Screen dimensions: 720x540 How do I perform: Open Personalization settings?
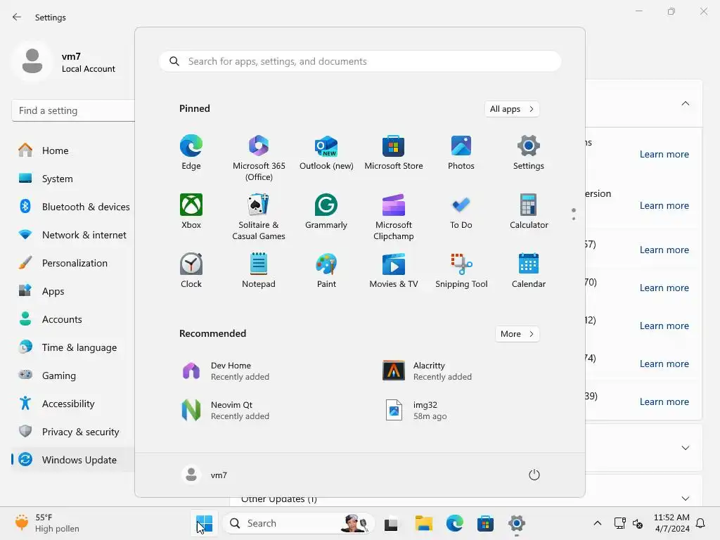coord(73,263)
